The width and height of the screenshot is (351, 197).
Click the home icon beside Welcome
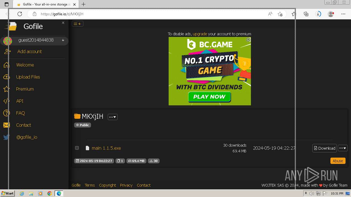click(x=7, y=65)
